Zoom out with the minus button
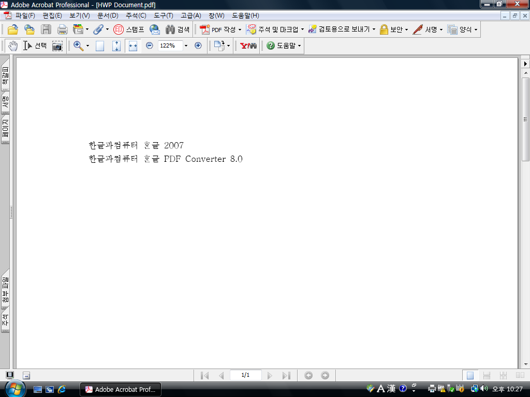Image resolution: width=530 pixels, height=397 pixels. pyautogui.click(x=150, y=45)
